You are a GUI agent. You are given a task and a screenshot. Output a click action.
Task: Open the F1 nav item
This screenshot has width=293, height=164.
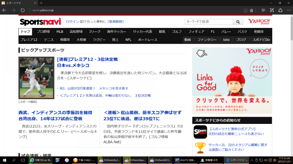(213, 32)
